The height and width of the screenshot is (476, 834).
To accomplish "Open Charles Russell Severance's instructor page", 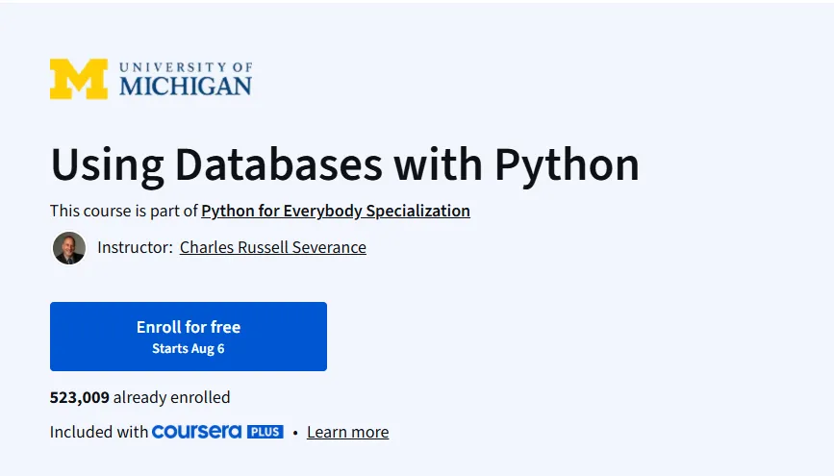I will pyautogui.click(x=273, y=247).
